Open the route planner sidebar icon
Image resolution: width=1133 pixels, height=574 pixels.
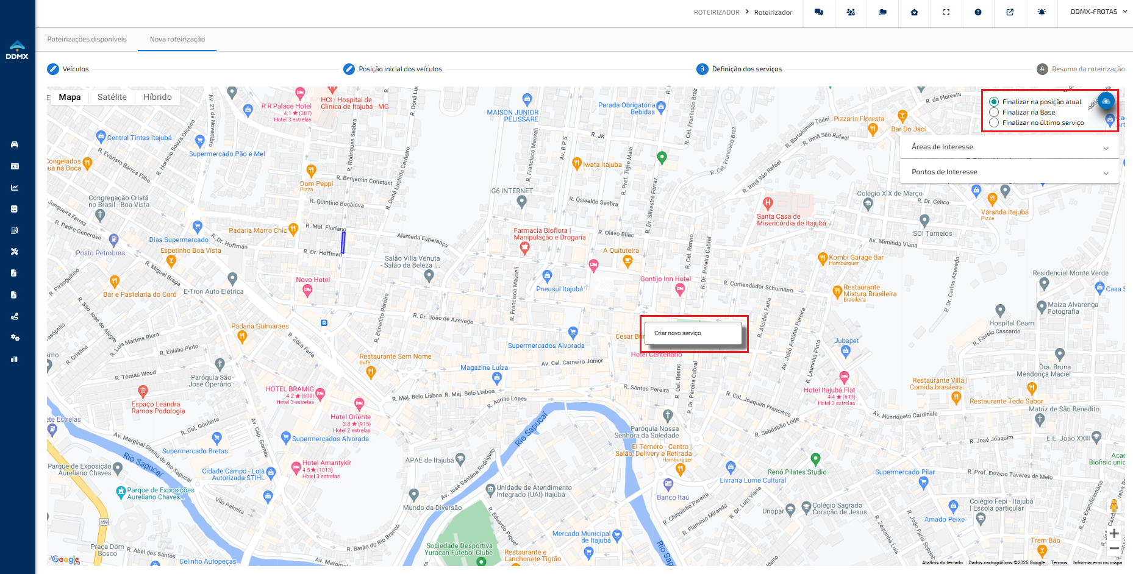[x=15, y=316]
